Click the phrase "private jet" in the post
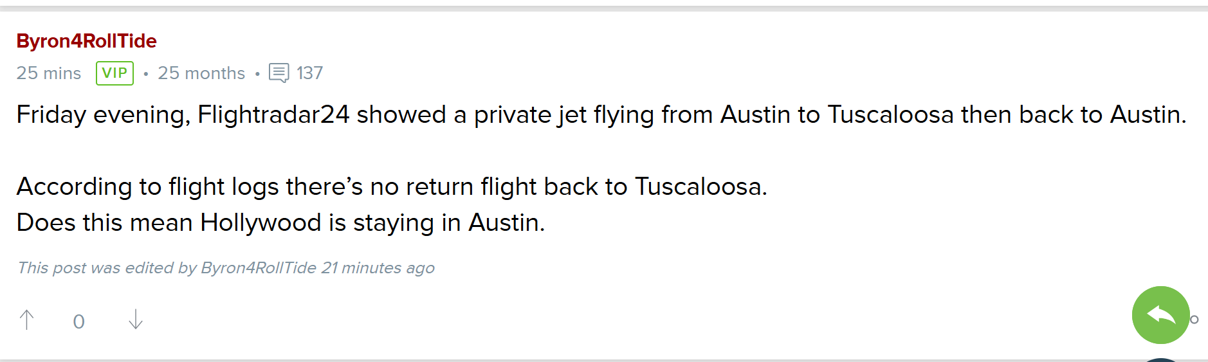Image resolution: width=1208 pixels, height=362 pixels. point(530,115)
